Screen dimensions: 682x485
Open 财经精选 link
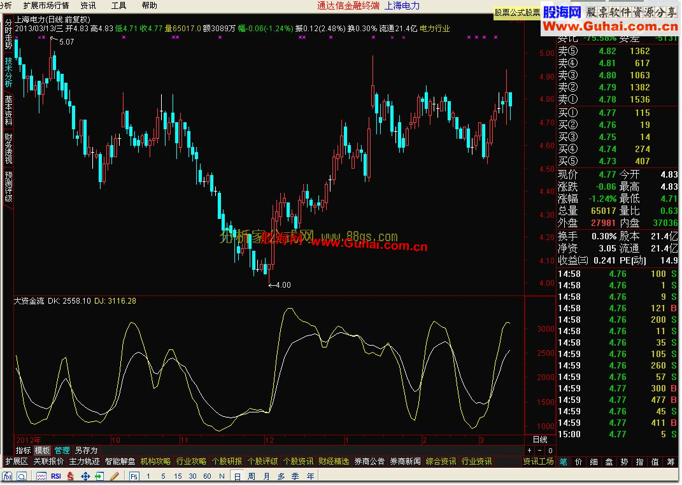[x=334, y=461]
